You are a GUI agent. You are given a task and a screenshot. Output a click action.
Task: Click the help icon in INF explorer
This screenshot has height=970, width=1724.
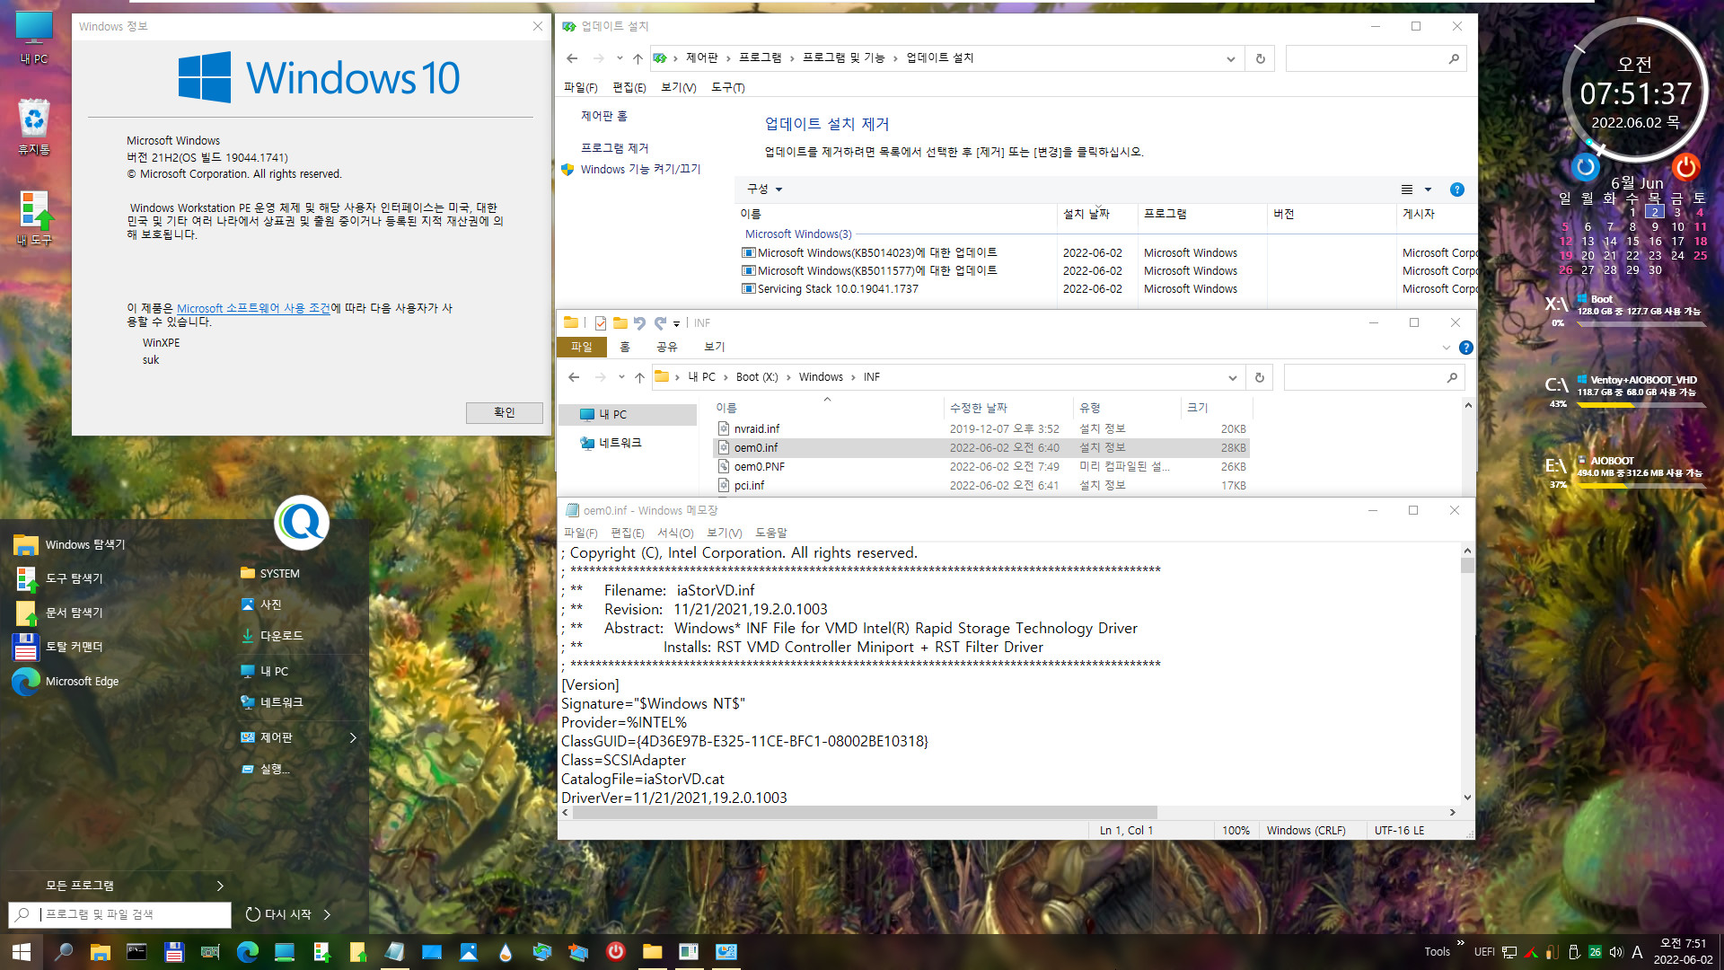pos(1466,348)
